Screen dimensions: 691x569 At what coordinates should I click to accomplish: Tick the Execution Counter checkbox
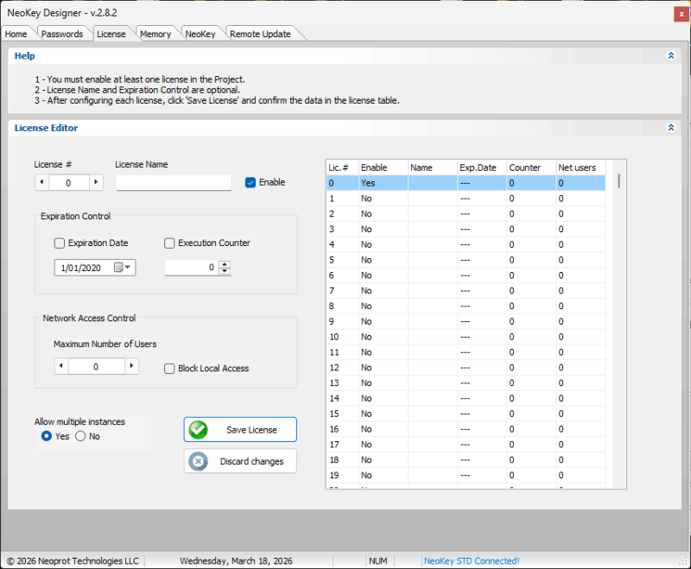coord(169,243)
